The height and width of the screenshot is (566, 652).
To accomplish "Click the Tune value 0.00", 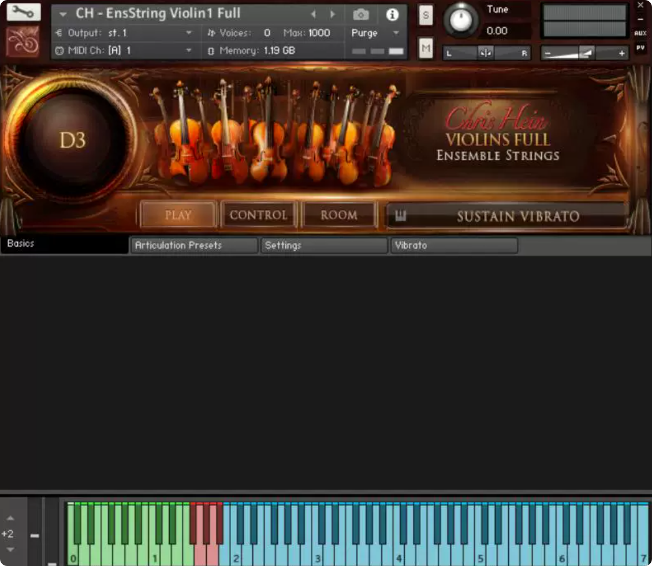I will pyautogui.click(x=497, y=31).
